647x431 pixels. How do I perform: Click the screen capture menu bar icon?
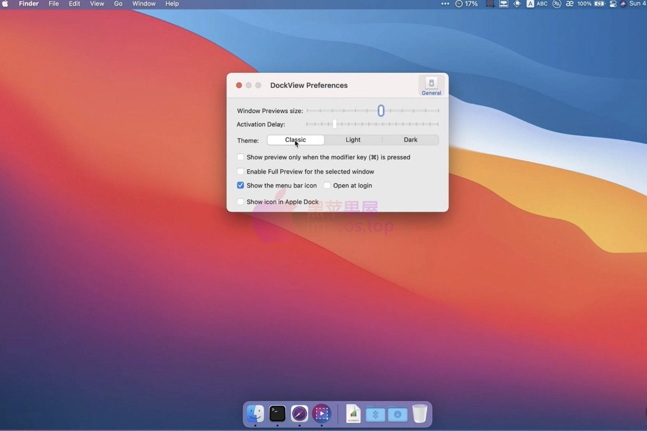pyautogui.click(x=490, y=4)
